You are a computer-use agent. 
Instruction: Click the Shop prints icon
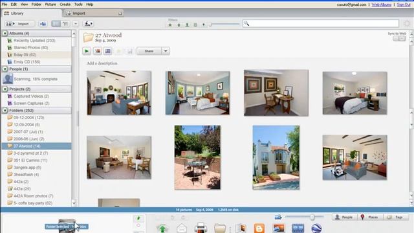point(241,228)
